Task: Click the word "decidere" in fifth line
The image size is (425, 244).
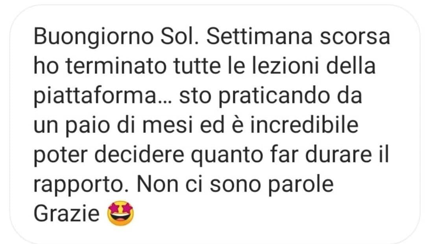Action: tap(139, 155)
